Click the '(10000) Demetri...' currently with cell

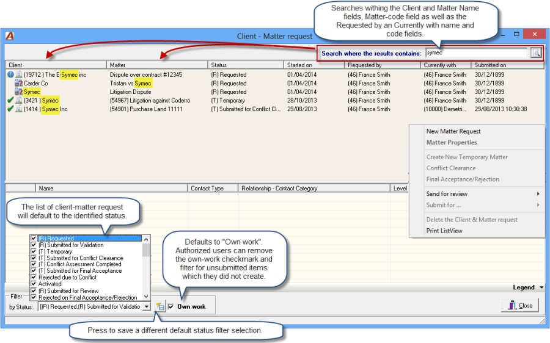coord(445,109)
